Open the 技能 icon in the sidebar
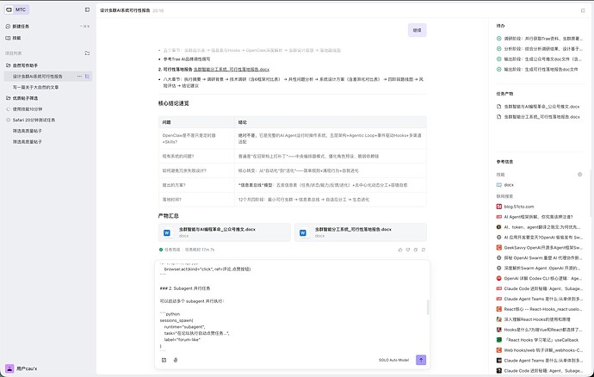Image resolution: width=594 pixels, height=377 pixels. pos(9,38)
